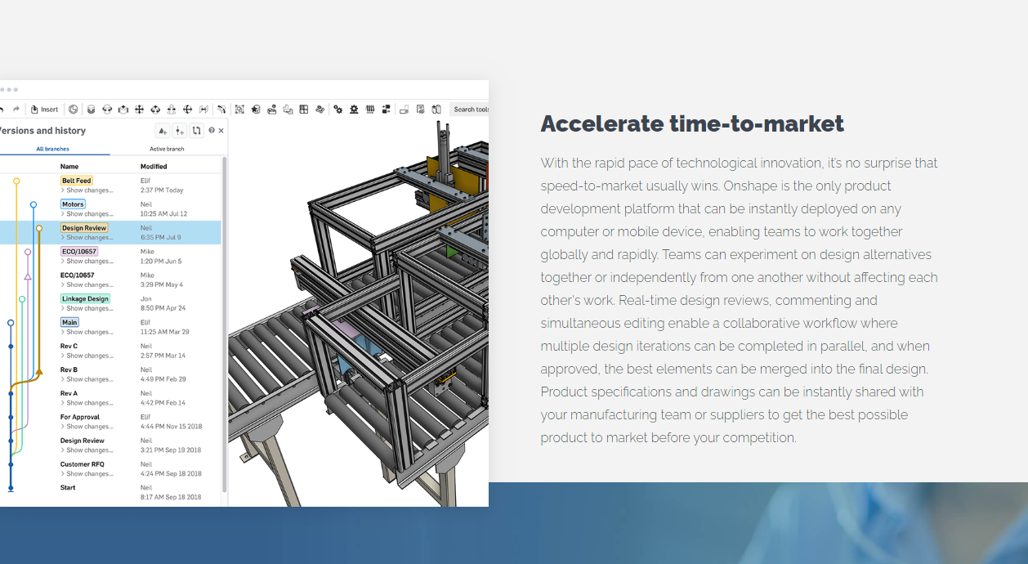Select the Mate tool in the toolbar
The height and width of the screenshot is (564, 1028).
[x=91, y=109]
